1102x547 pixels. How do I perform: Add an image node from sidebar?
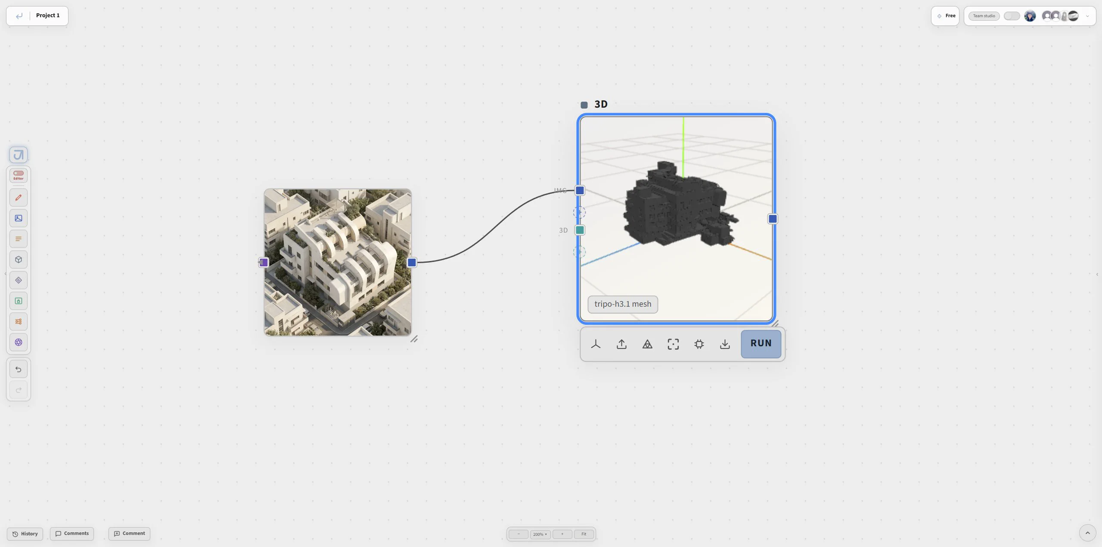click(x=19, y=218)
